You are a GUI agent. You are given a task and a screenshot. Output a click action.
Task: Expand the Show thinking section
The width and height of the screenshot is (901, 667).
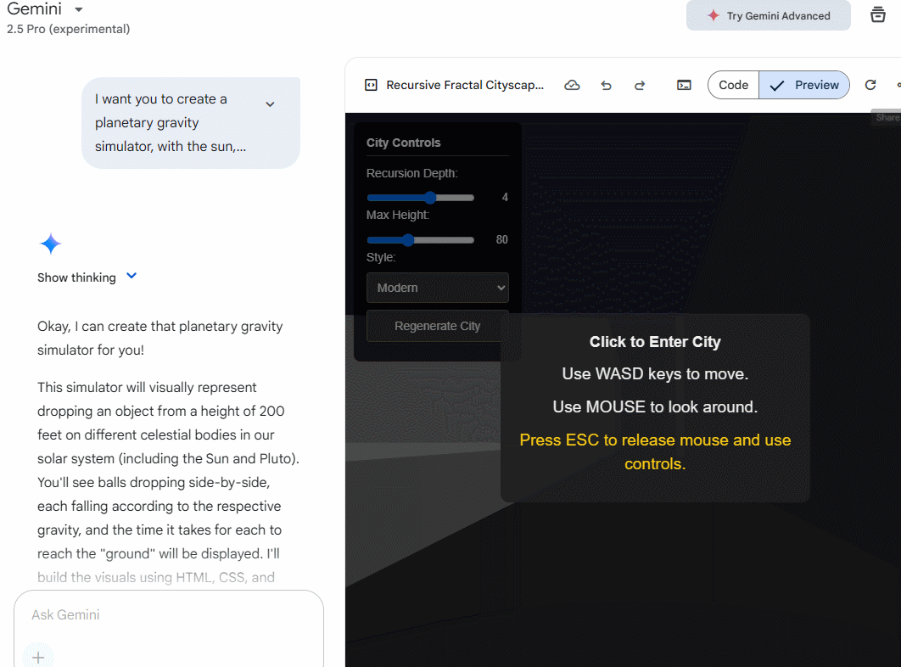point(87,277)
